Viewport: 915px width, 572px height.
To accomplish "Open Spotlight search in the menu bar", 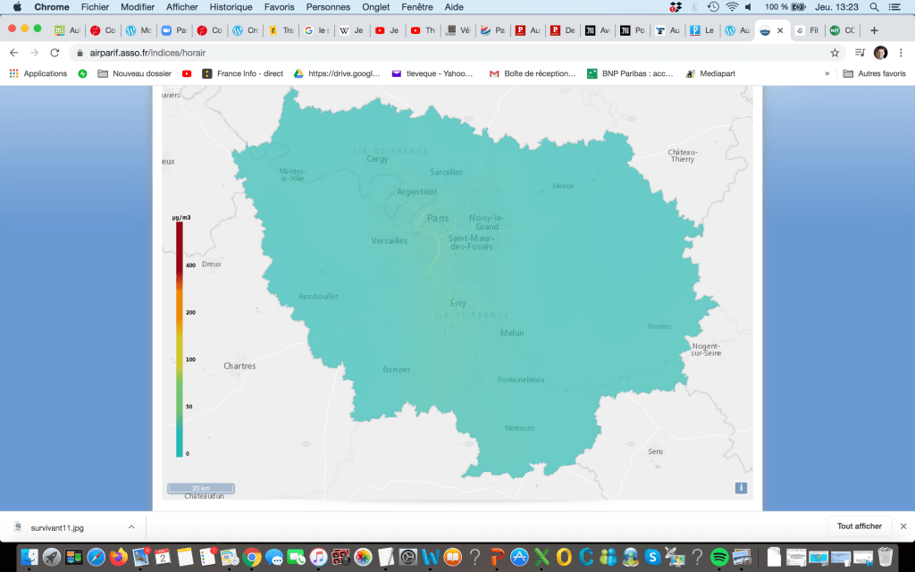I will tap(873, 6).
